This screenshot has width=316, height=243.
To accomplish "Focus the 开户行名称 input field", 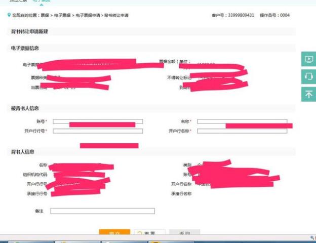I will click(x=242, y=131).
